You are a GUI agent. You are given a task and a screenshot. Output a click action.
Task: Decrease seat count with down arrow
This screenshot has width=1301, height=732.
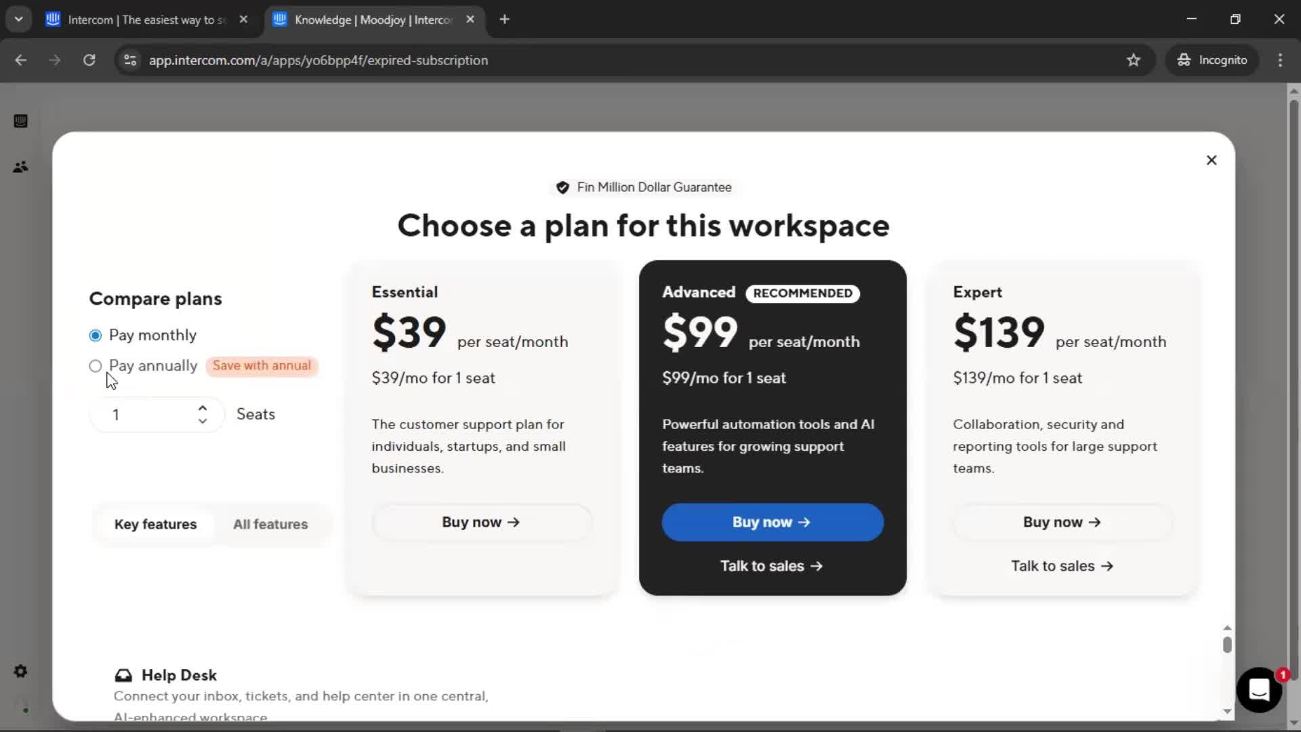click(x=202, y=421)
